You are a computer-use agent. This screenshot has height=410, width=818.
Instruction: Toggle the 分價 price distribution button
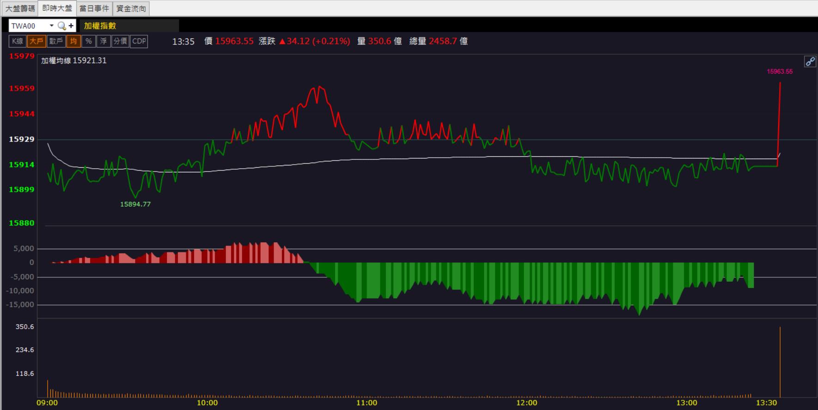(x=121, y=41)
